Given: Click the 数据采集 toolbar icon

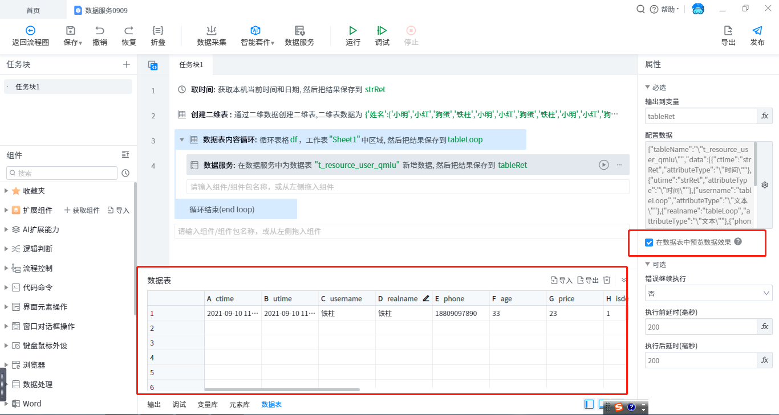Looking at the screenshot, I should 212,31.
